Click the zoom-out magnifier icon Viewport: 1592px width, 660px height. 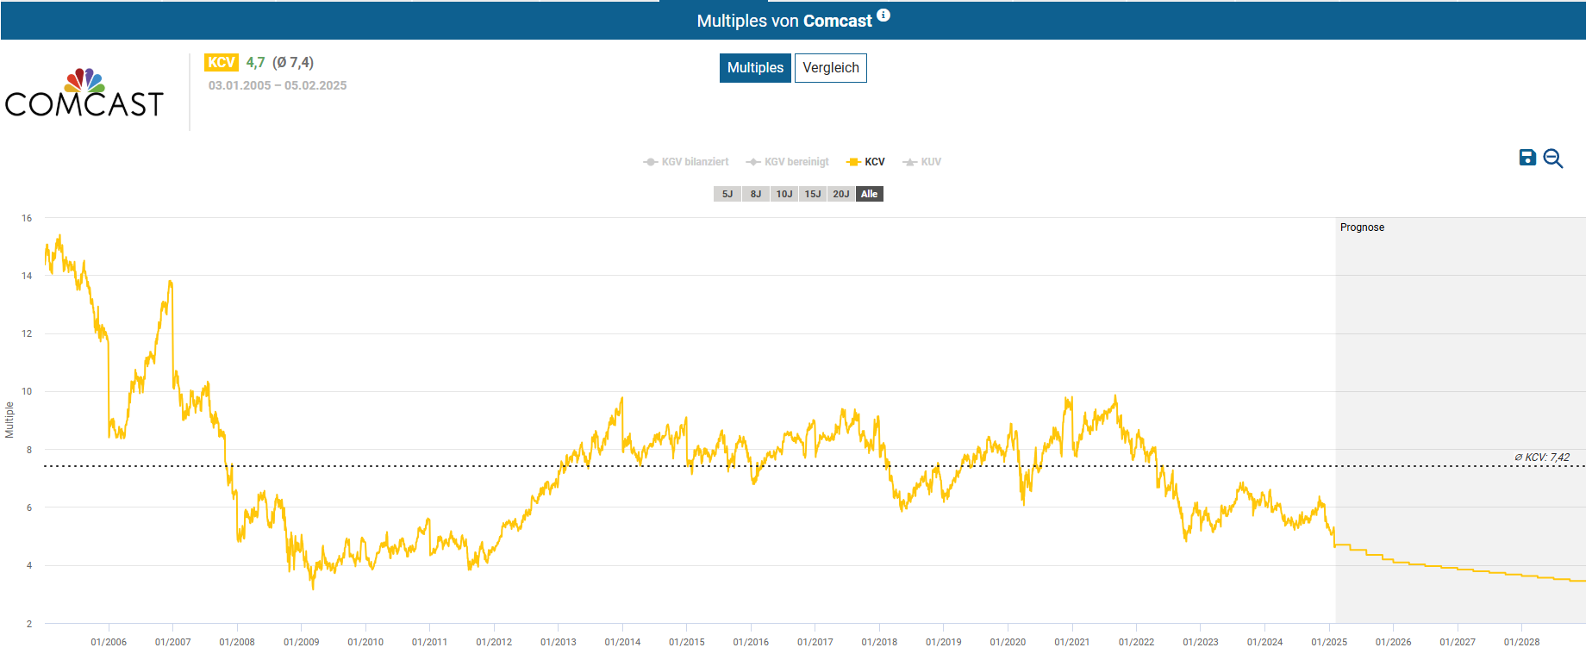coord(1552,159)
